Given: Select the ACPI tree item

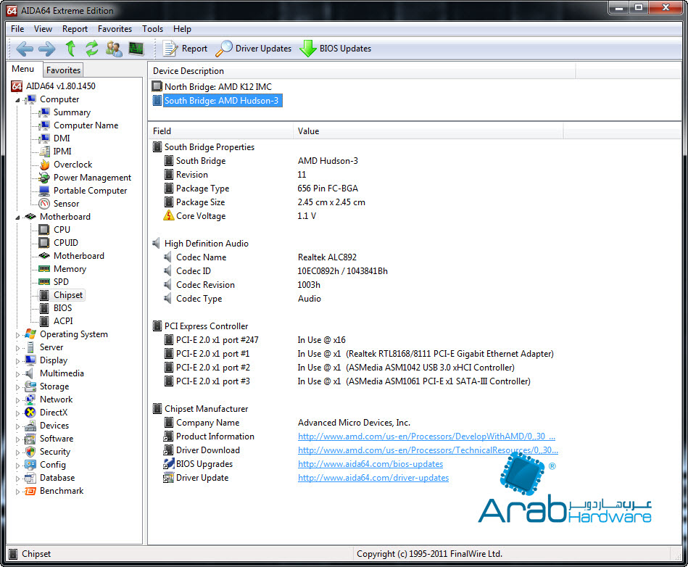Looking at the screenshot, I should [63, 321].
